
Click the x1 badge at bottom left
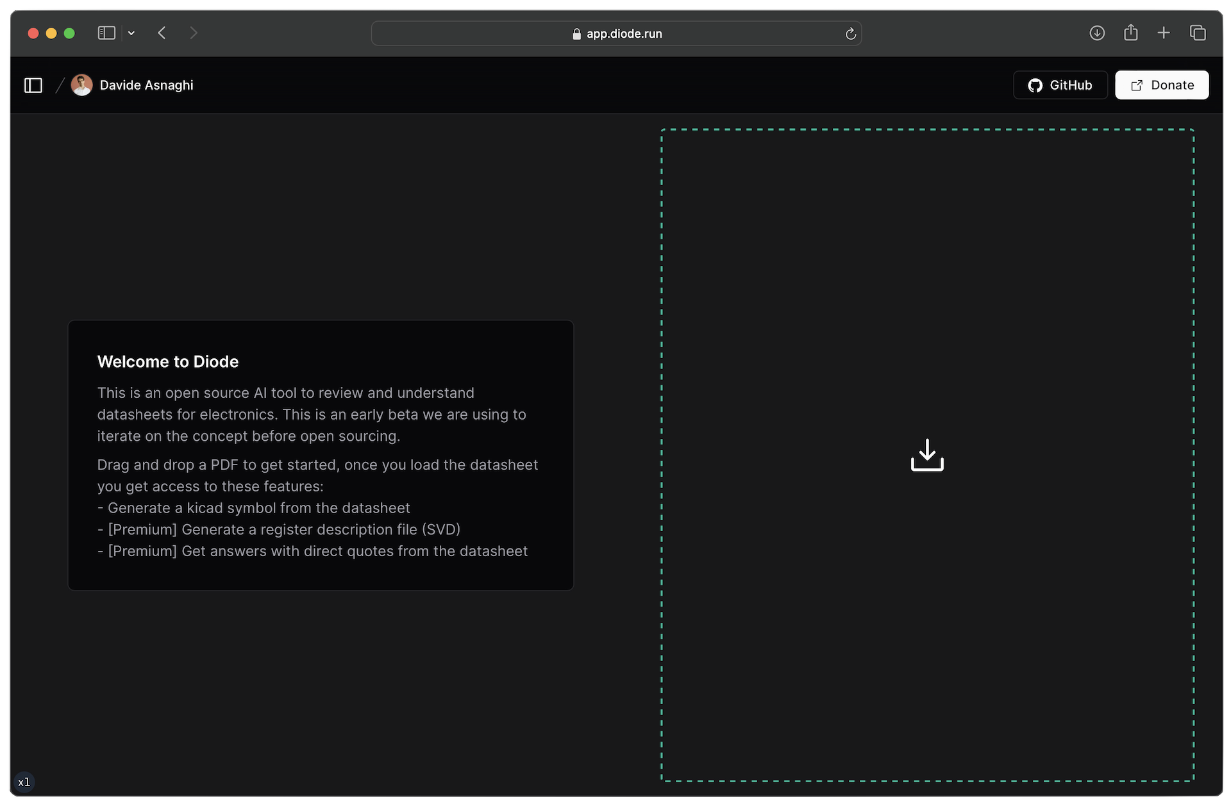click(24, 782)
